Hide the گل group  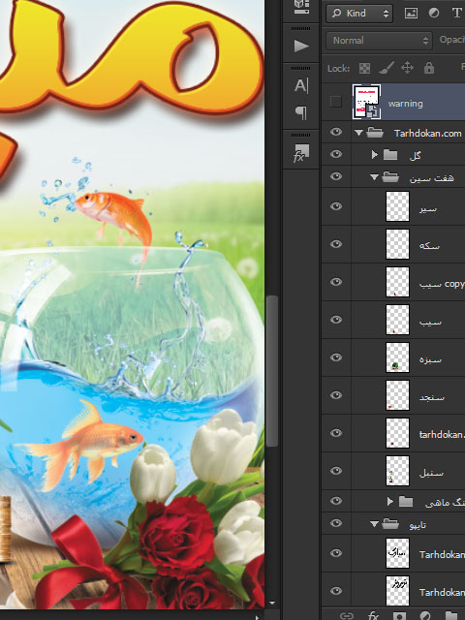tap(336, 154)
